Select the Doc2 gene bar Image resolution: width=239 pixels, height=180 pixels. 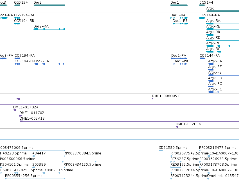tap(49, 5)
